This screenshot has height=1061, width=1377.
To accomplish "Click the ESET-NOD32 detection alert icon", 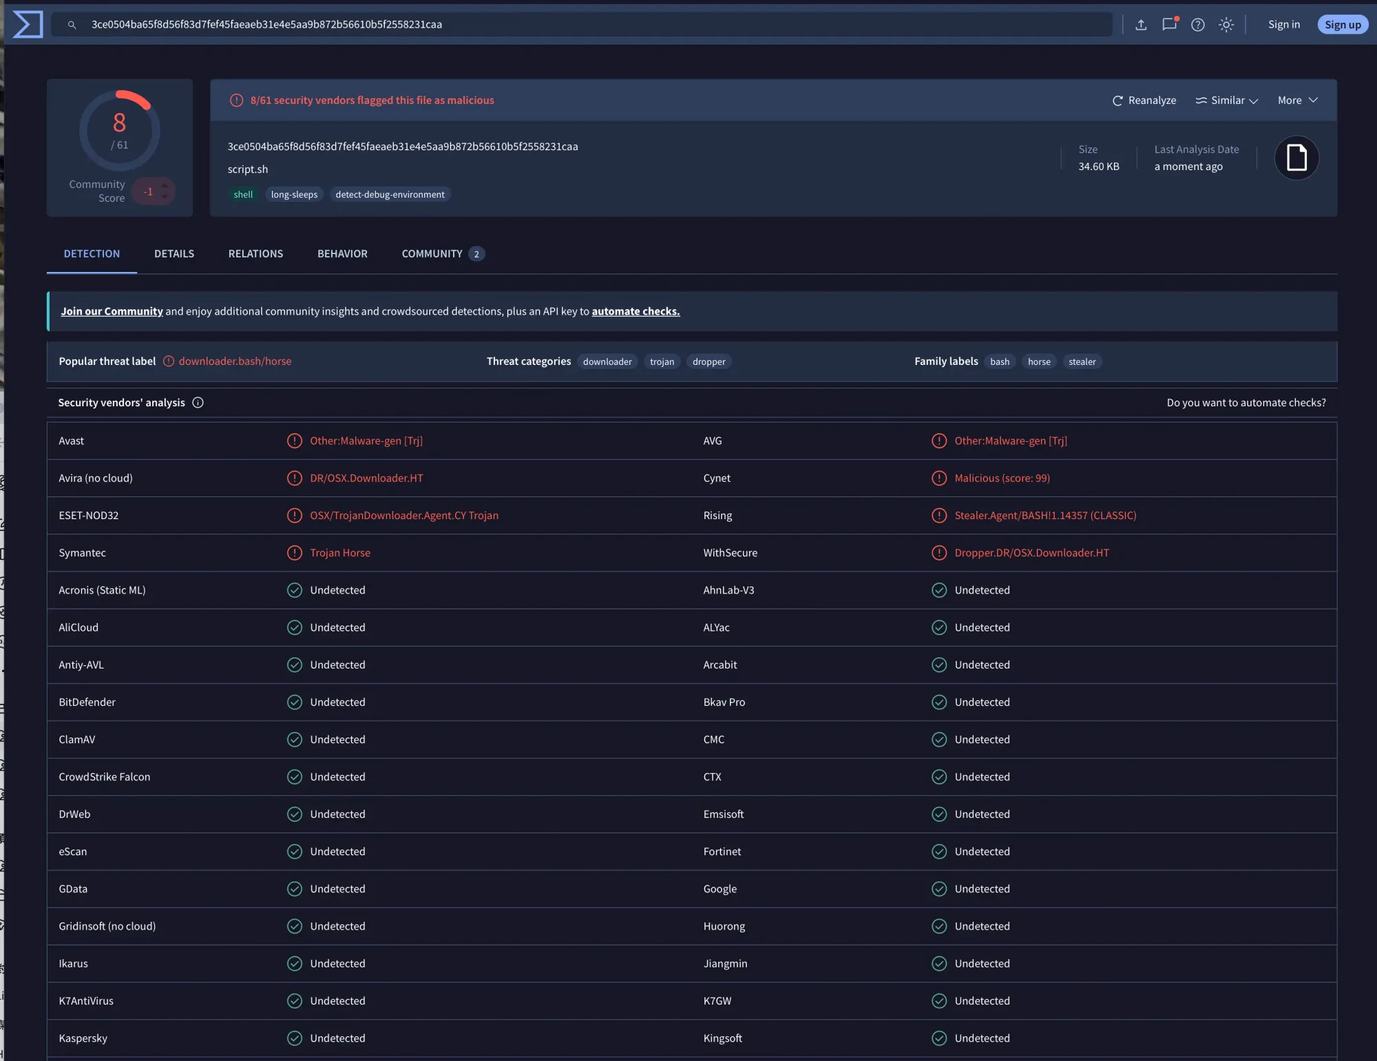I will coord(295,516).
